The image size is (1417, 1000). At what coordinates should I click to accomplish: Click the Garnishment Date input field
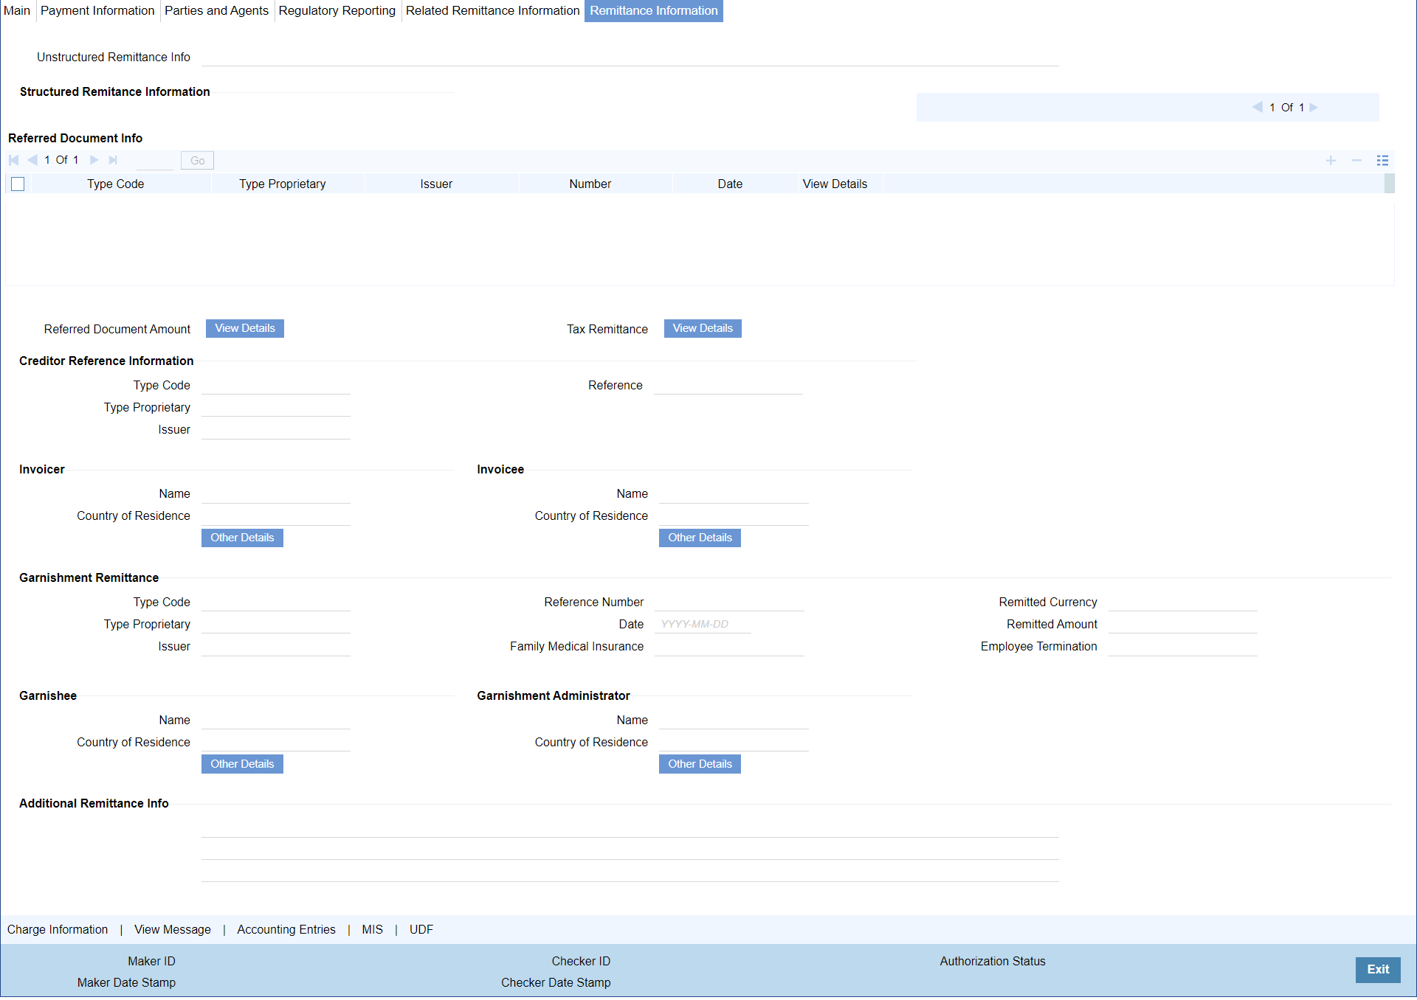coord(702,624)
